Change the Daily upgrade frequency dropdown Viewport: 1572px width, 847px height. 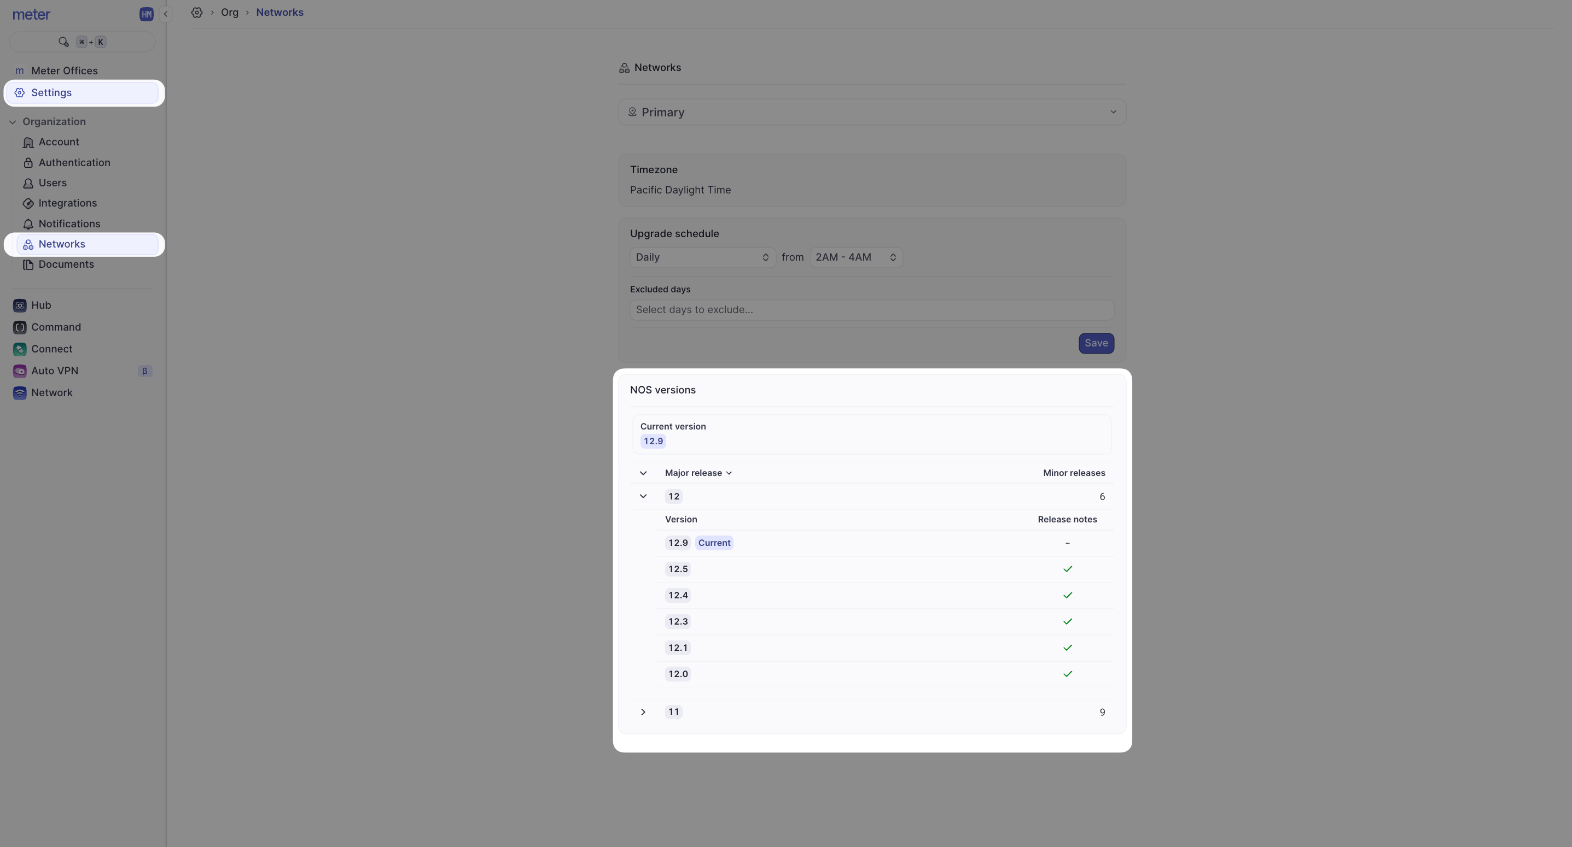(701, 257)
